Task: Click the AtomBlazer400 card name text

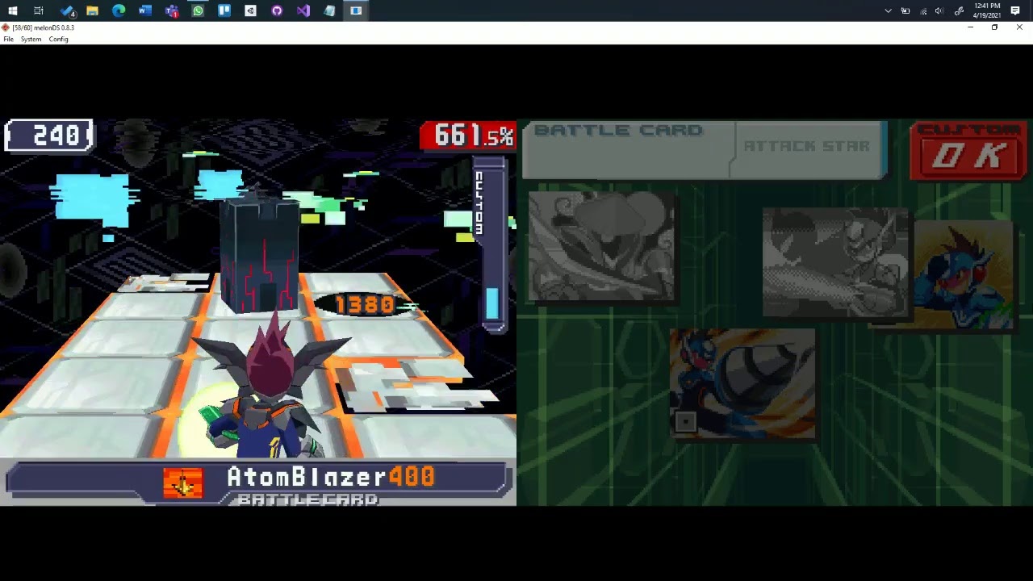Action: click(331, 477)
